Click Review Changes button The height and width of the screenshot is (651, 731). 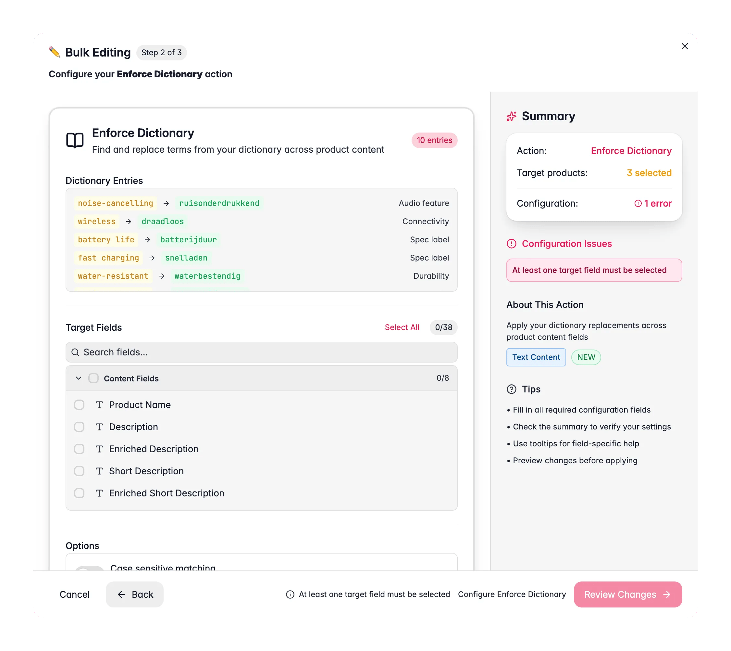[x=628, y=594]
